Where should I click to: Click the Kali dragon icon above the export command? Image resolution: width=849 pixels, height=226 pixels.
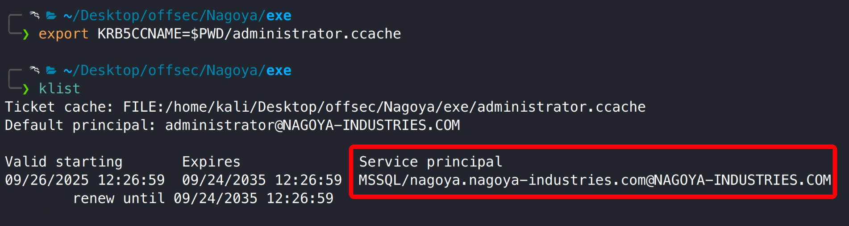coord(34,15)
